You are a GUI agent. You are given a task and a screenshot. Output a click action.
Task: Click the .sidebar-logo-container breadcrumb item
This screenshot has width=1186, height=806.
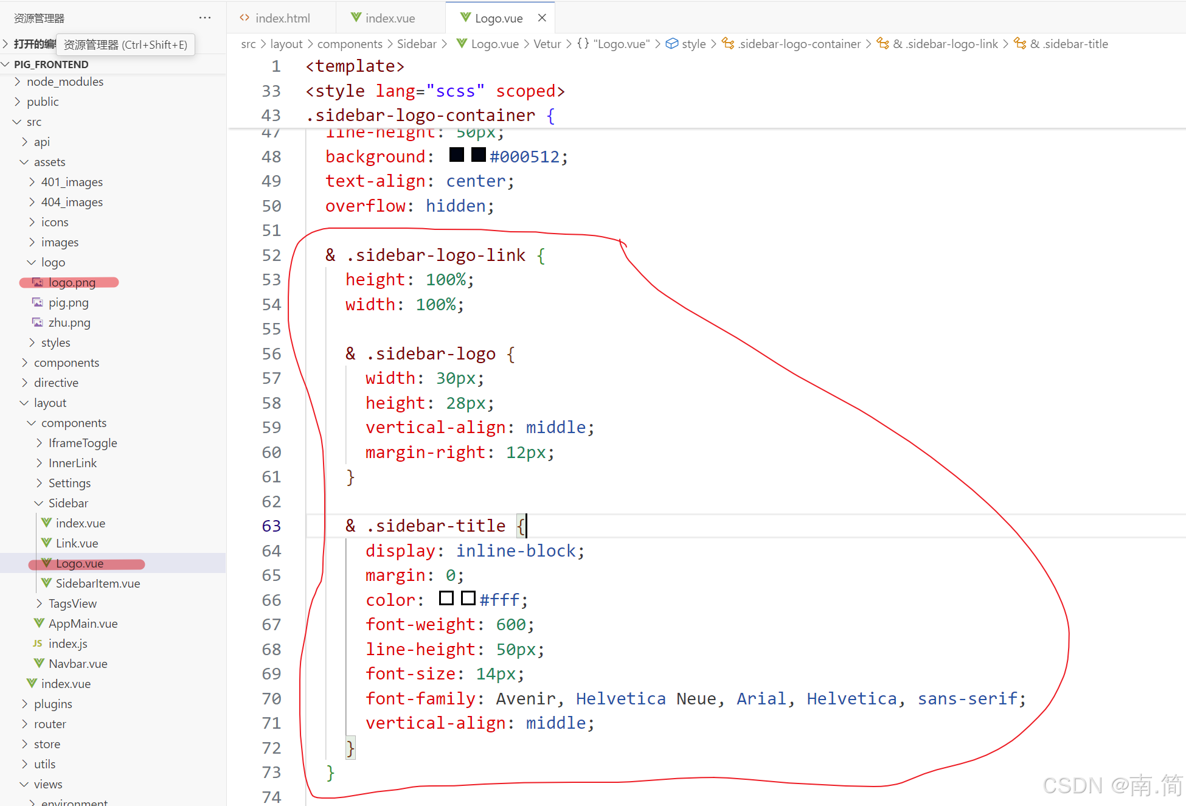click(799, 44)
